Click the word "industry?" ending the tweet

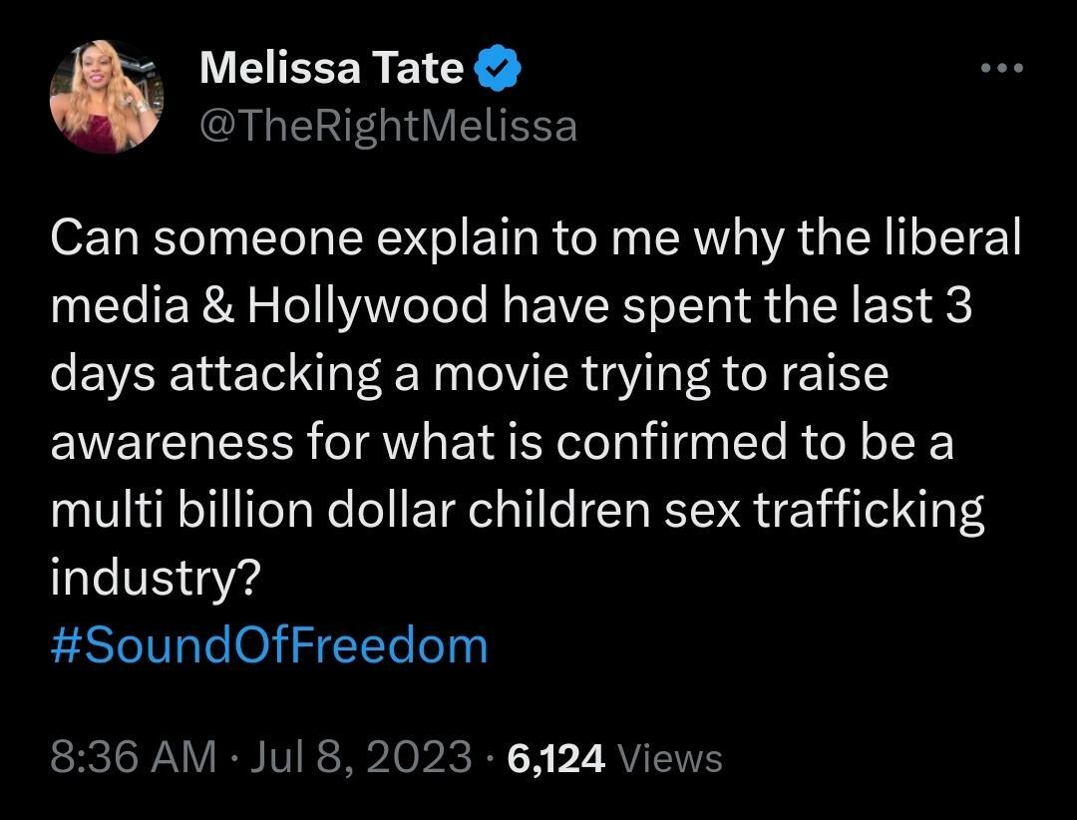coord(155,579)
